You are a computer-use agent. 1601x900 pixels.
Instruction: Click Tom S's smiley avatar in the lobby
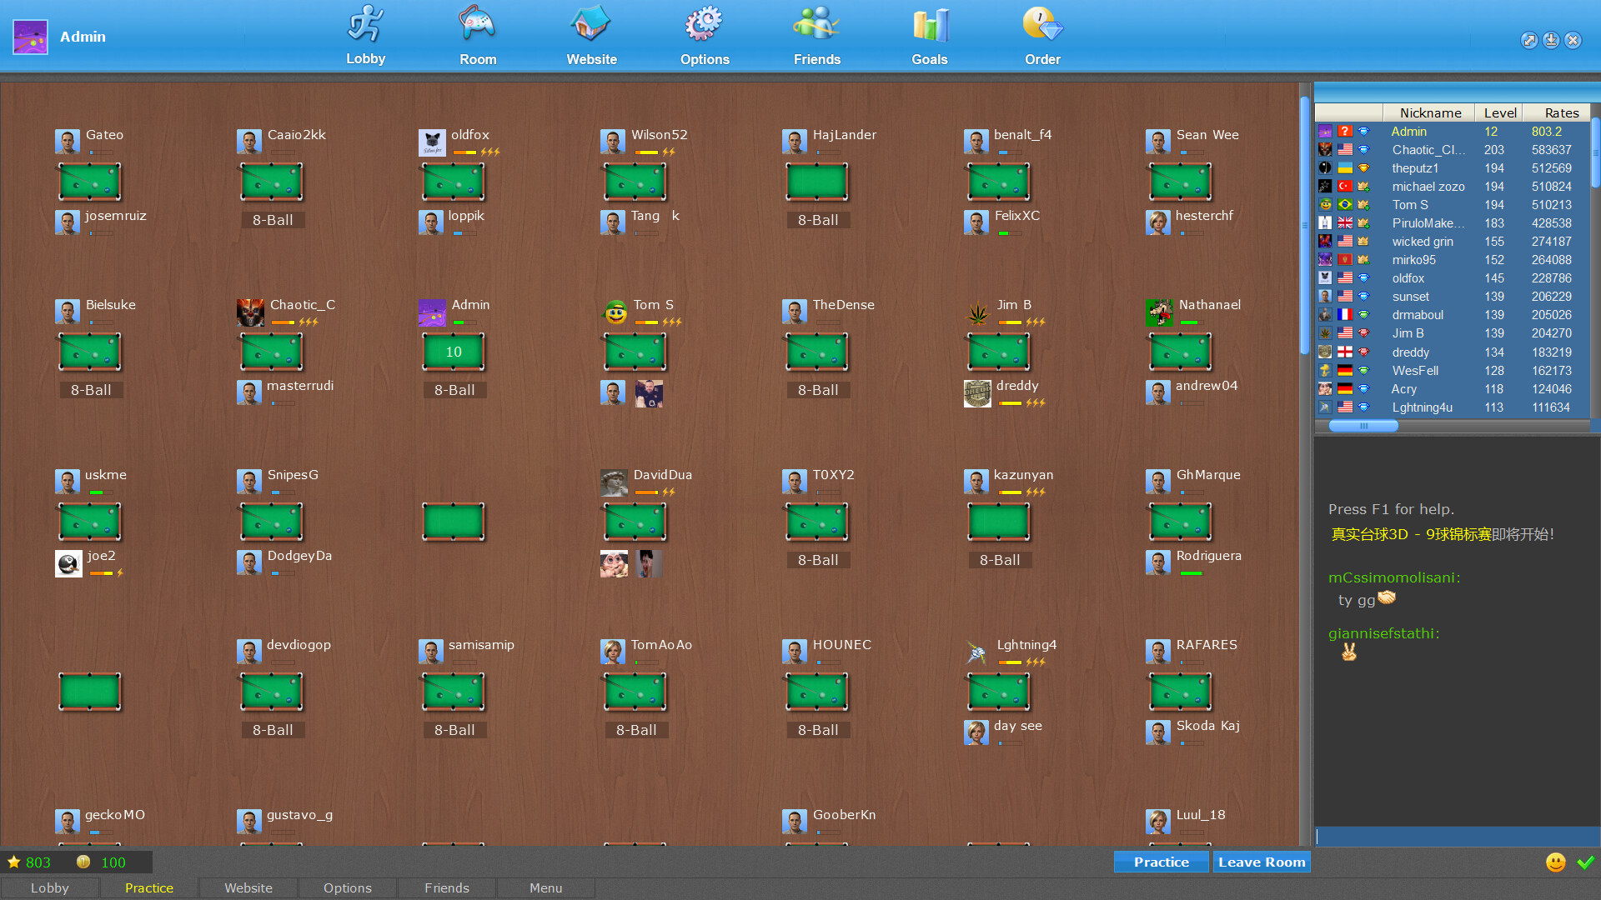pos(615,312)
